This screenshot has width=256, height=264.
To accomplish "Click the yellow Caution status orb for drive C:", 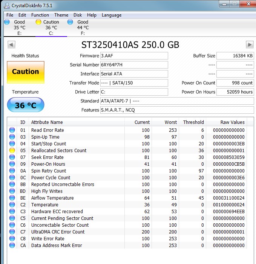I will point(38,22).
